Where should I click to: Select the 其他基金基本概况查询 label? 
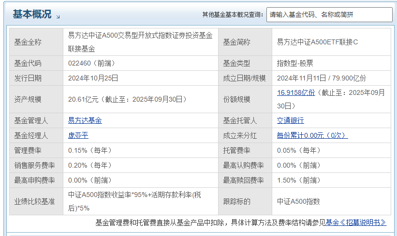click(x=233, y=14)
